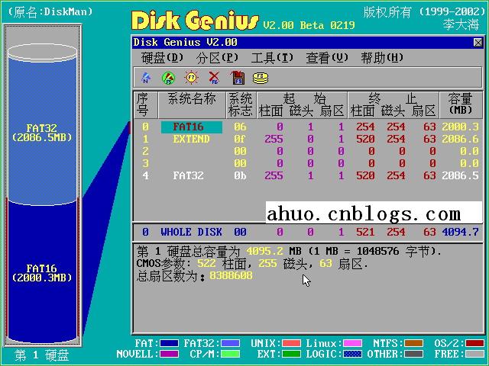Click the FAT32 (2086.5MB) section in disk cylinder
489x366 pixels.
[x=42, y=133]
